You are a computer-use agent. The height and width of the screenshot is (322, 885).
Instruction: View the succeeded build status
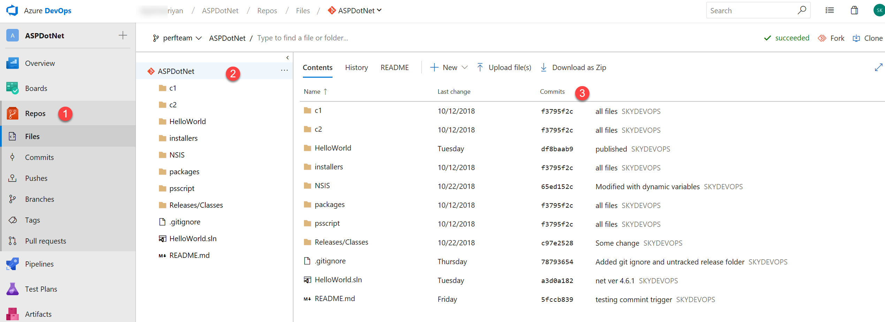(x=786, y=38)
